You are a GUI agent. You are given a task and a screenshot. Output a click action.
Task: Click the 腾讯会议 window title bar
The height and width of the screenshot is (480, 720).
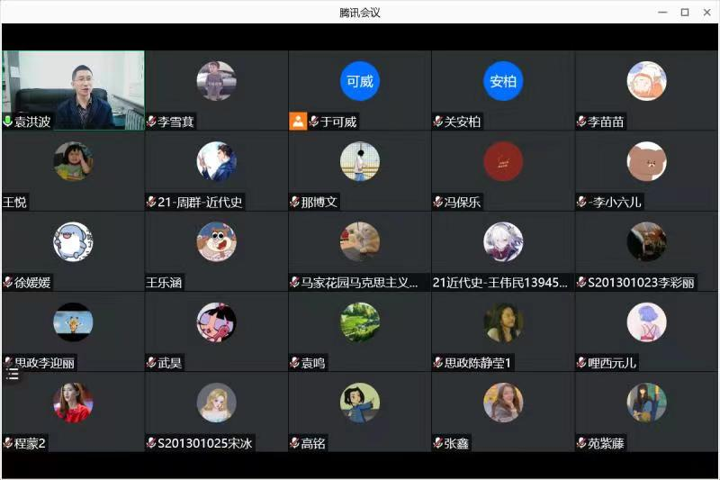(359, 13)
